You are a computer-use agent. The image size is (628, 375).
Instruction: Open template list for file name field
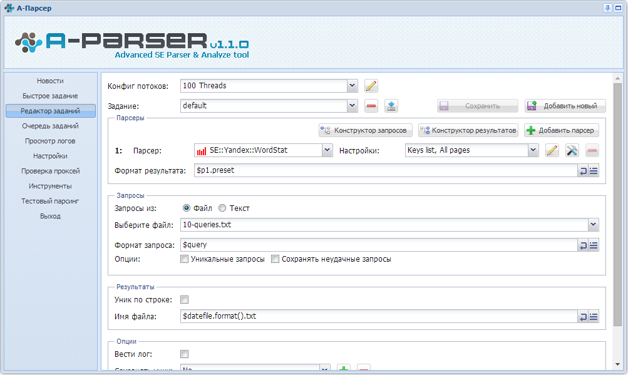click(x=594, y=317)
